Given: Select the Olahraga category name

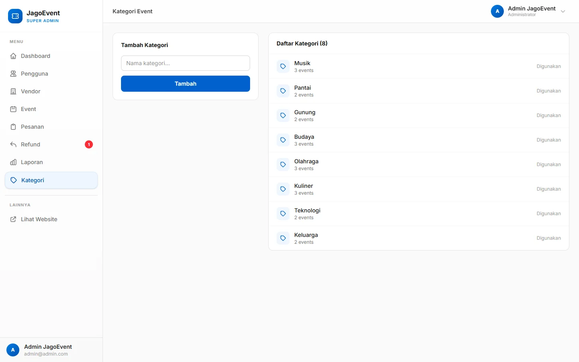Looking at the screenshot, I should [306, 161].
